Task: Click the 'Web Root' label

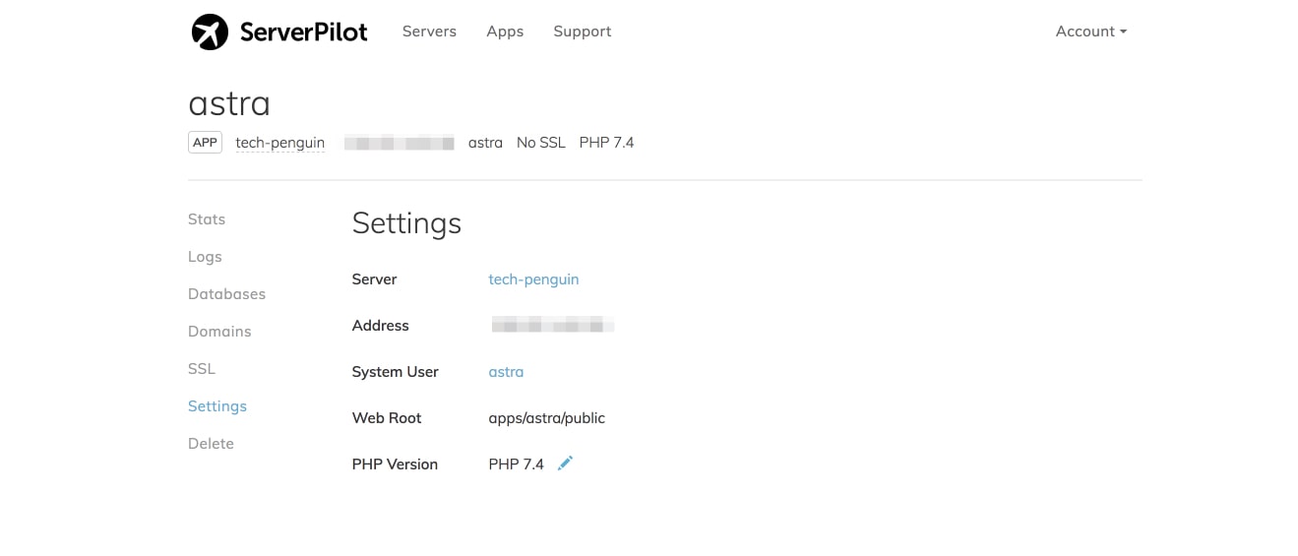Action: [x=387, y=418]
